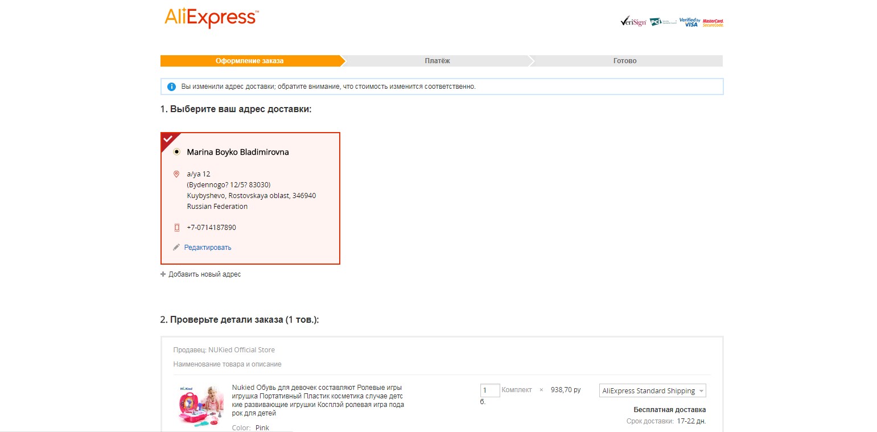The image size is (877, 432).
Task: Click the red checkmark on selected address
Action: pos(168,139)
